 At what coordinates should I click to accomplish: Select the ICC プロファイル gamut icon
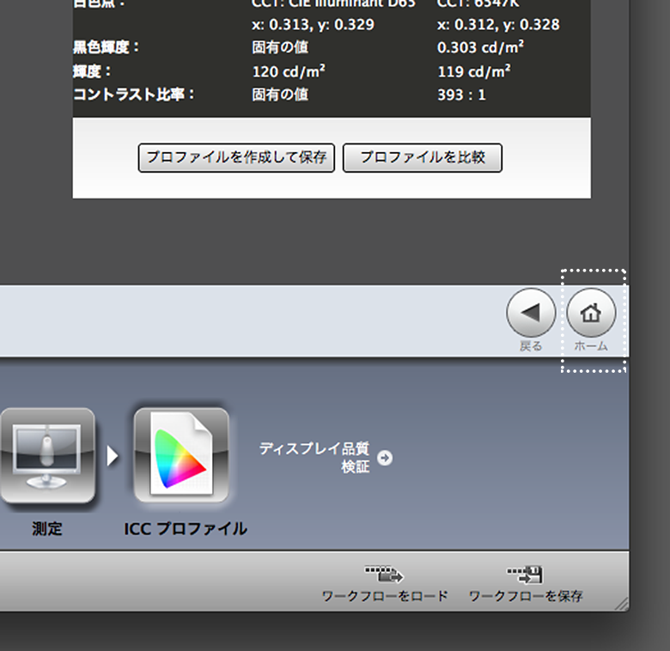pos(181,455)
